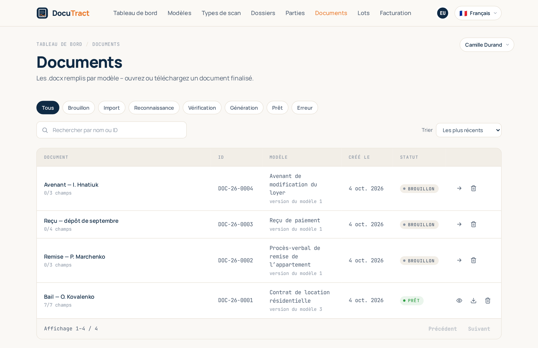Open the Modèles nav item
538x348 pixels.
(x=179, y=13)
